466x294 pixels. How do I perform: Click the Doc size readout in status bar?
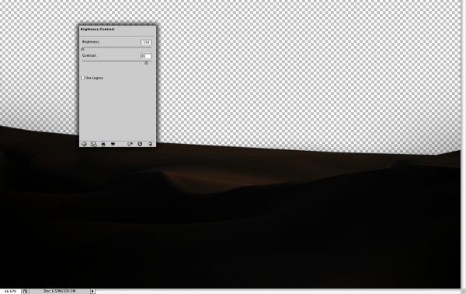coord(60,291)
